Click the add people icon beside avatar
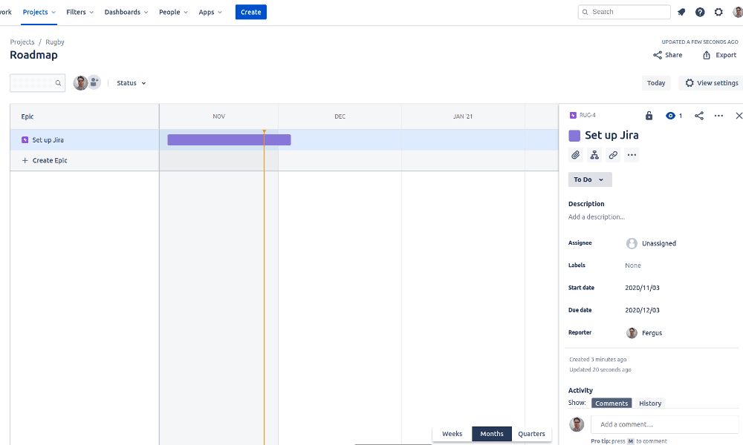 94,82
